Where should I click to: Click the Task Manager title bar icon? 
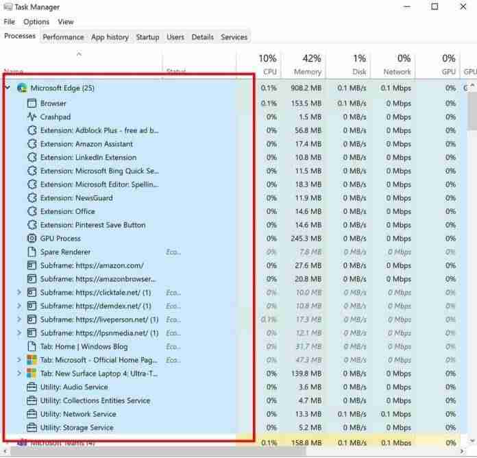pos(8,7)
